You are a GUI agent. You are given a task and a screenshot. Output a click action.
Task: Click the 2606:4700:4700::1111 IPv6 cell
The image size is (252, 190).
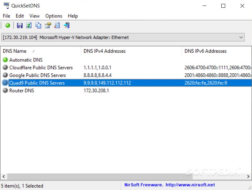(x=218, y=68)
